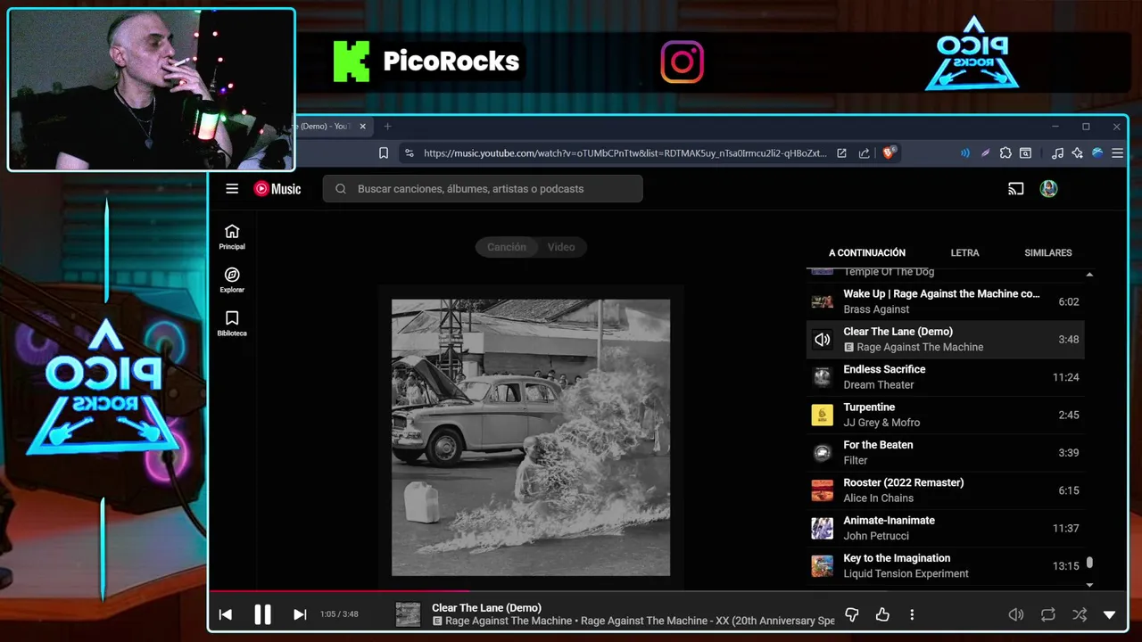Open the browser main menu icon
The width and height of the screenshot is (1142, 642).
tap(1117, 153)
